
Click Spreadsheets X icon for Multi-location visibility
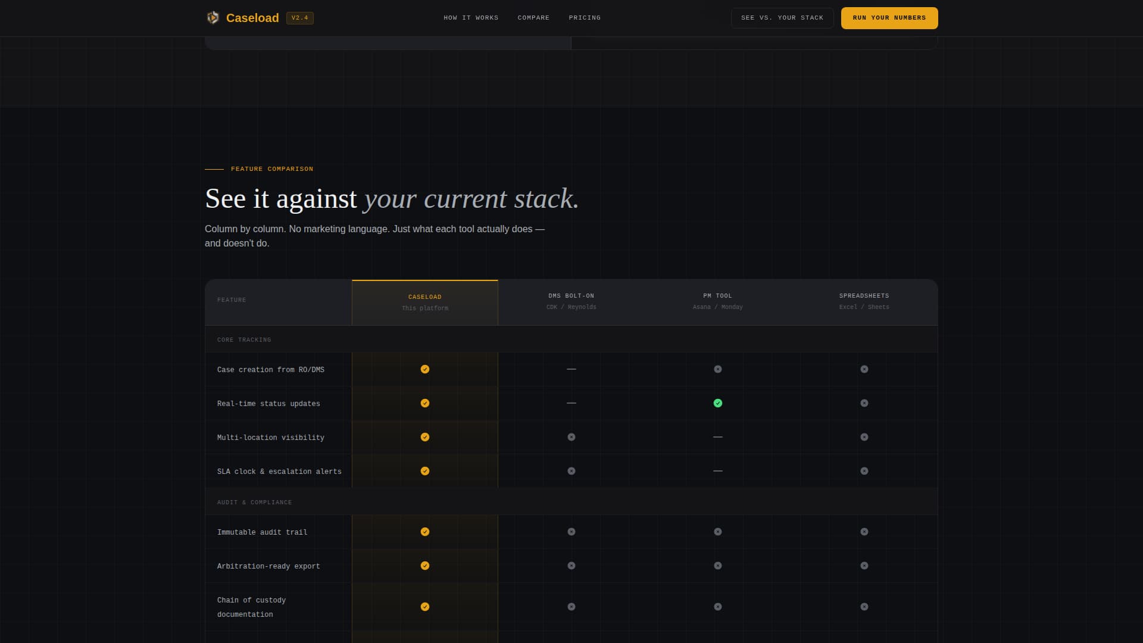(864, 437)
